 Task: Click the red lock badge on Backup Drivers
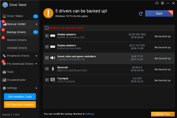[x=3, y=30]
